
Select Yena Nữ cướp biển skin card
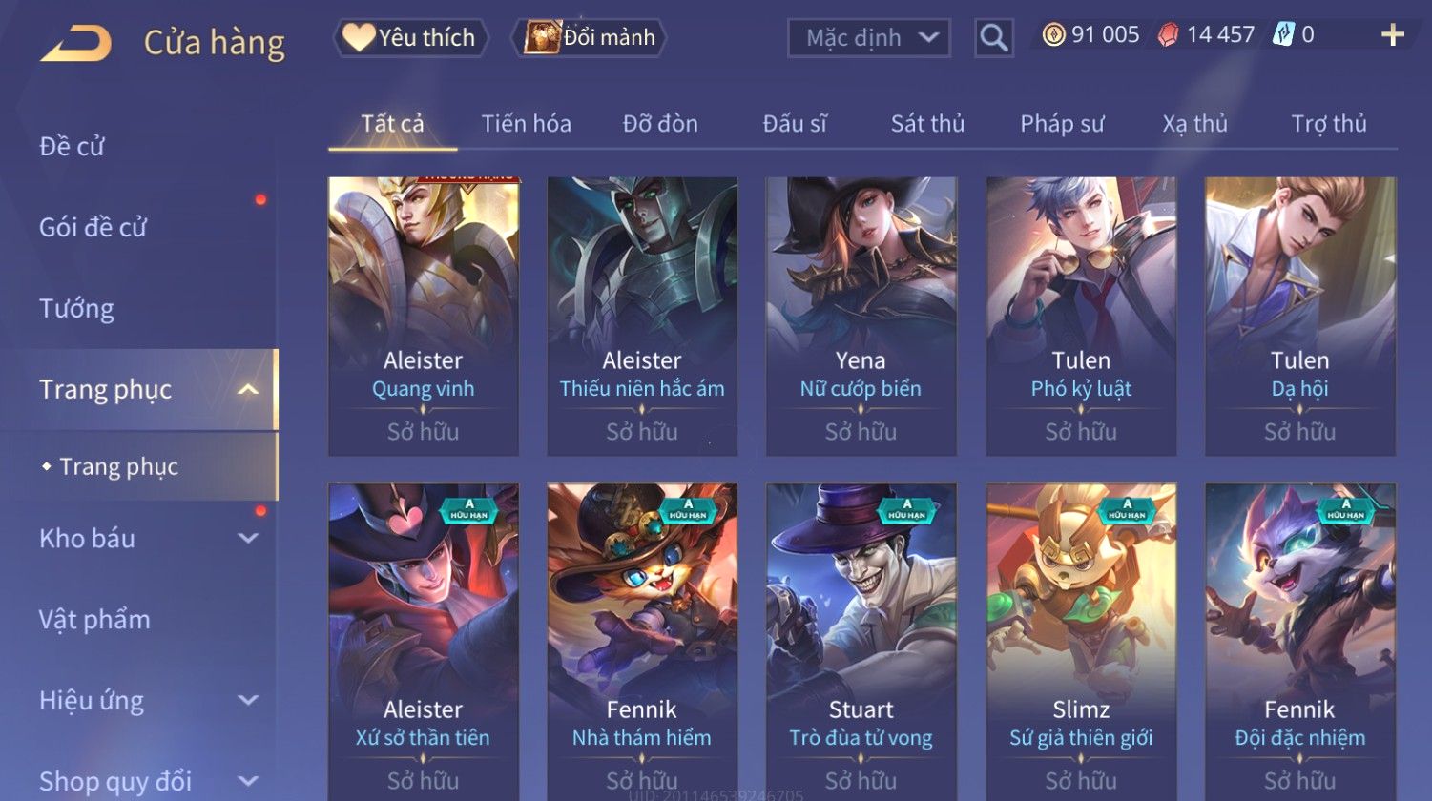coord(861,316)
